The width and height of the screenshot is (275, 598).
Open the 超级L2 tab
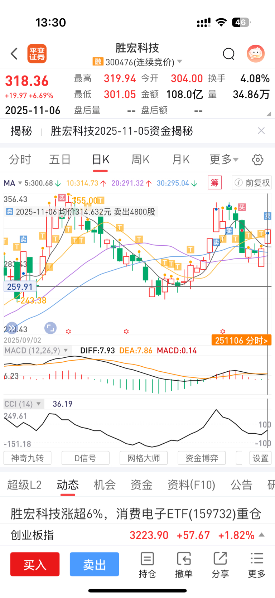click(24, 485)
